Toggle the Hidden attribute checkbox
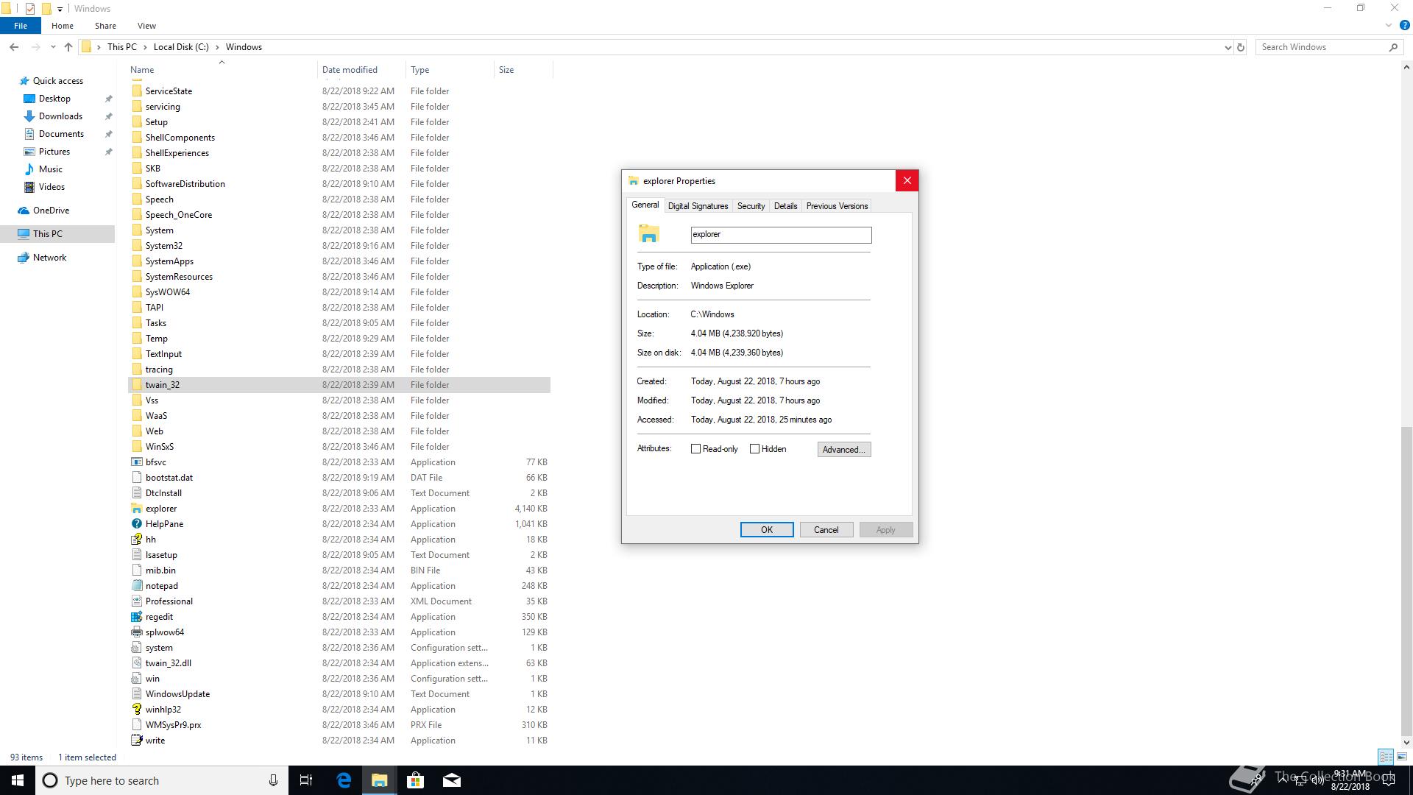Screen dimensions: 1413x795 (x=754, y=449)
